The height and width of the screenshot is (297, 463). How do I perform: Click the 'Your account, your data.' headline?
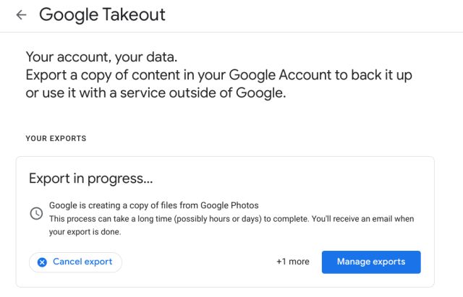click(x=101, y=57)
